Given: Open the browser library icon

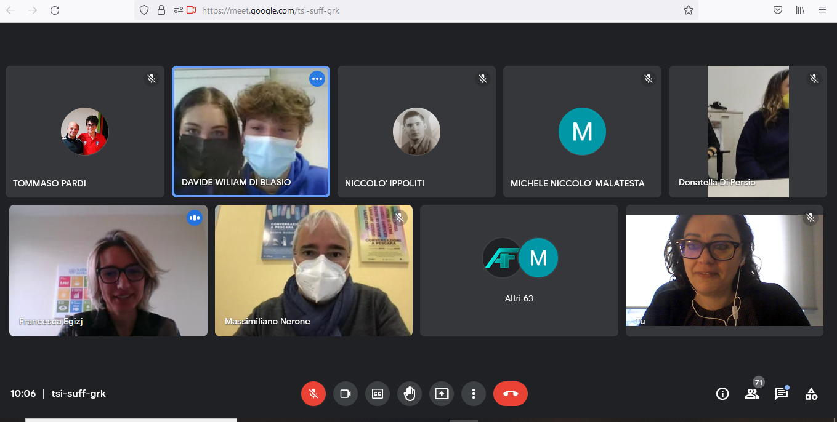Looking at the screenshot, I should coord(800,10).
